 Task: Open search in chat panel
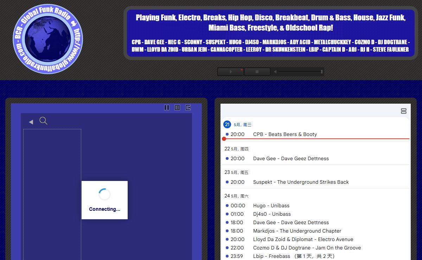click(43, 121)
